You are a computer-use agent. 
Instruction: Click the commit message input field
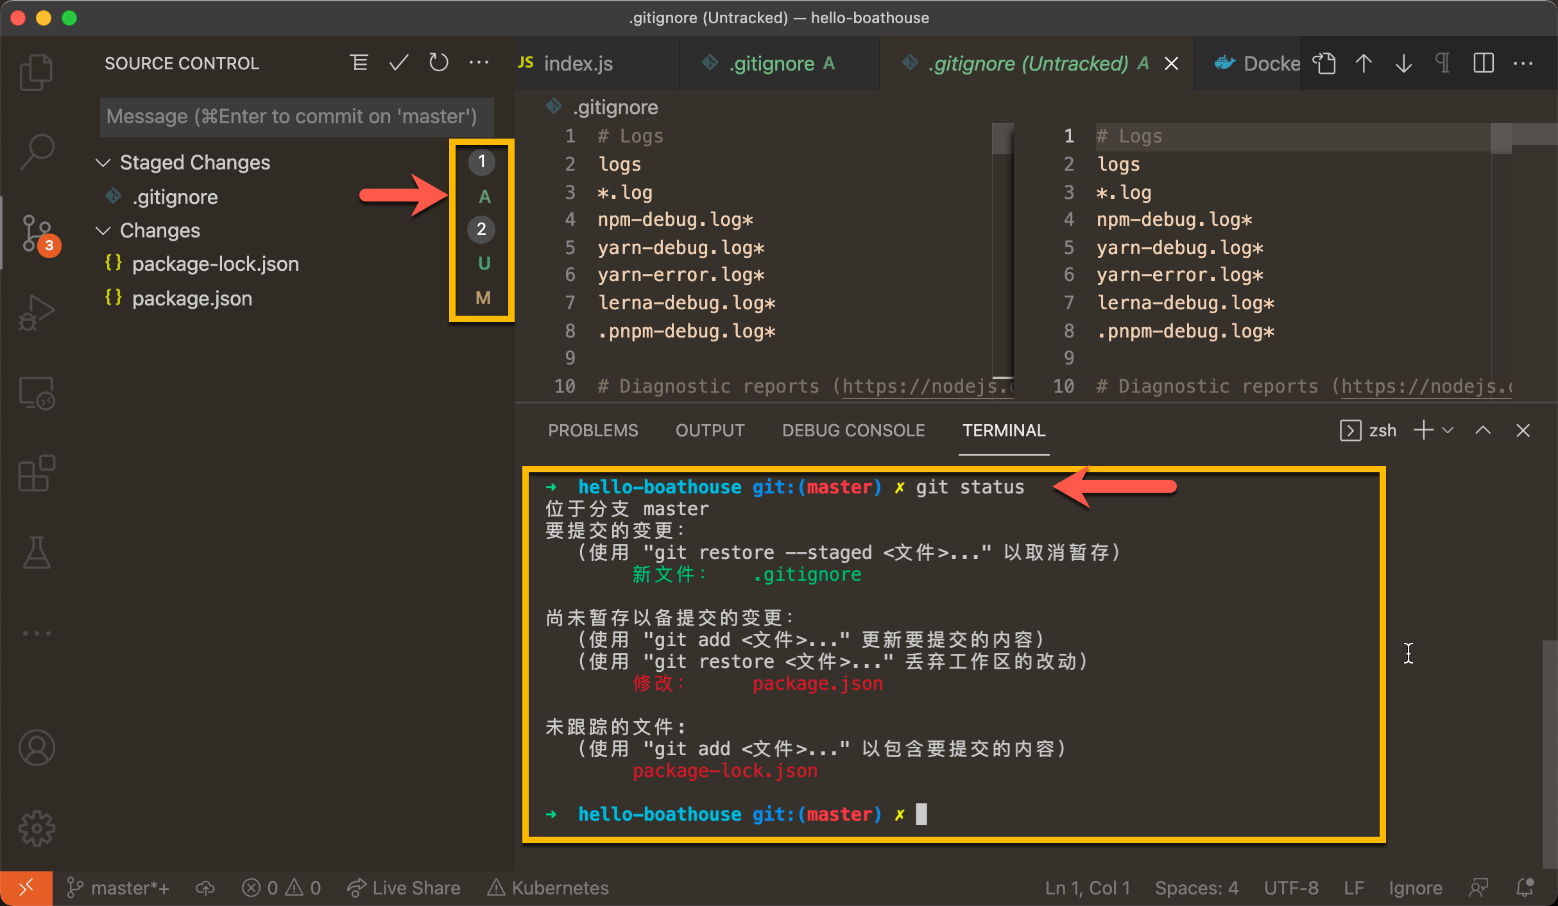(x=296, y=117)
